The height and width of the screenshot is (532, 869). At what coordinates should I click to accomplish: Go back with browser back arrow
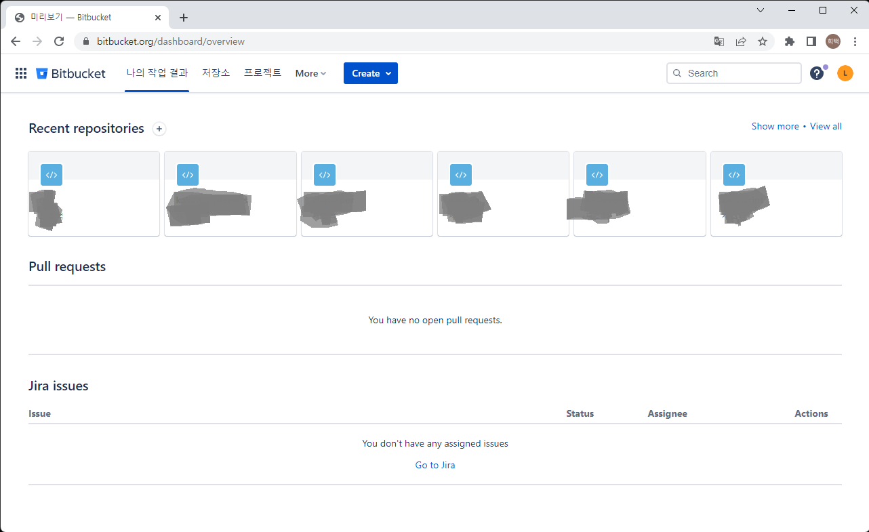point(16,41)
